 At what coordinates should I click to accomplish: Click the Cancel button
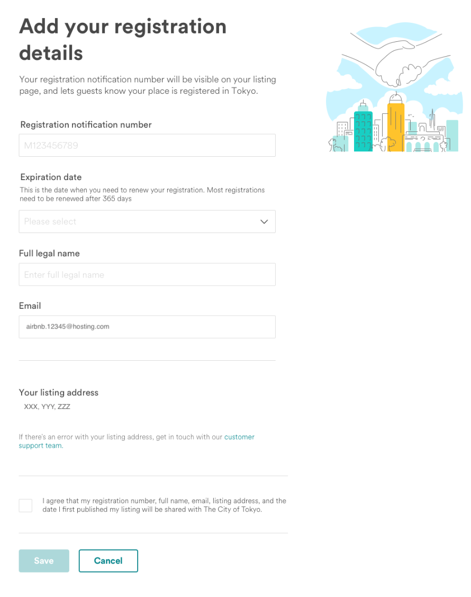108,561
